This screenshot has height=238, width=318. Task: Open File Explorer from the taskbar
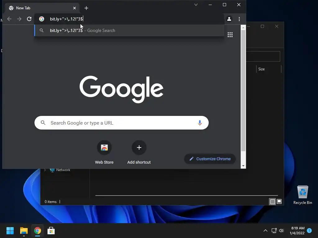[x=24, y=231]
